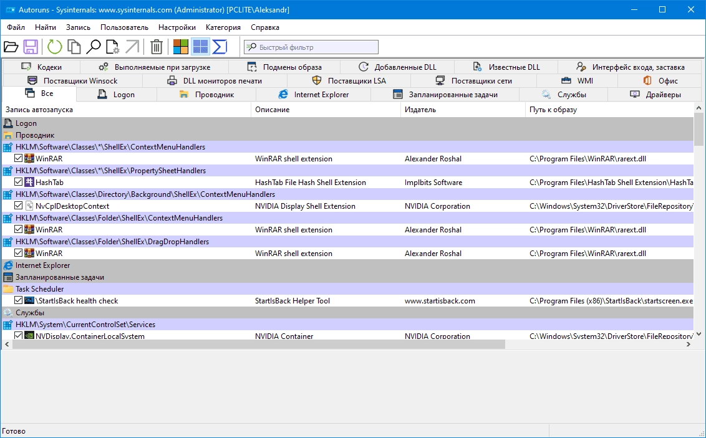This screenshot has height=438, width=706.
Task: Switch to the Кодеки tab
Action: [x=41, y=67]
